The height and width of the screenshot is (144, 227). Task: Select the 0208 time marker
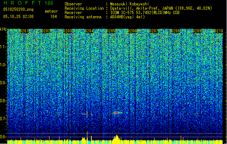[x=175, y=31]
